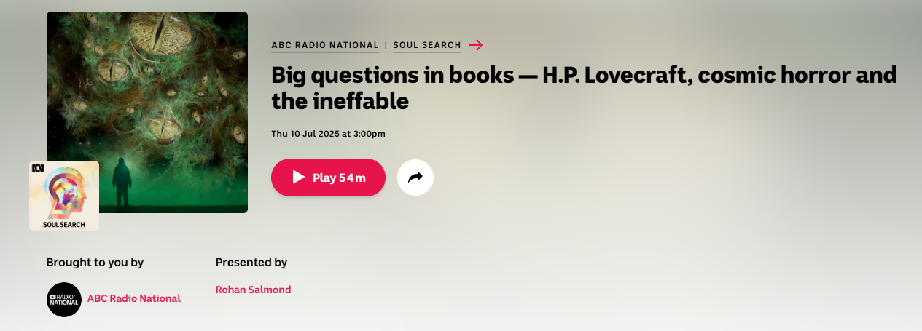The image size is (922, 331).
Task: Click the red arrow beside Soul Search
Action: click(476, 45)
